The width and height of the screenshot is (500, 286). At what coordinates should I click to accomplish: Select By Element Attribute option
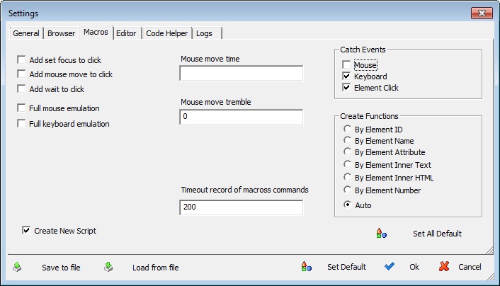[x=347, y=151]
